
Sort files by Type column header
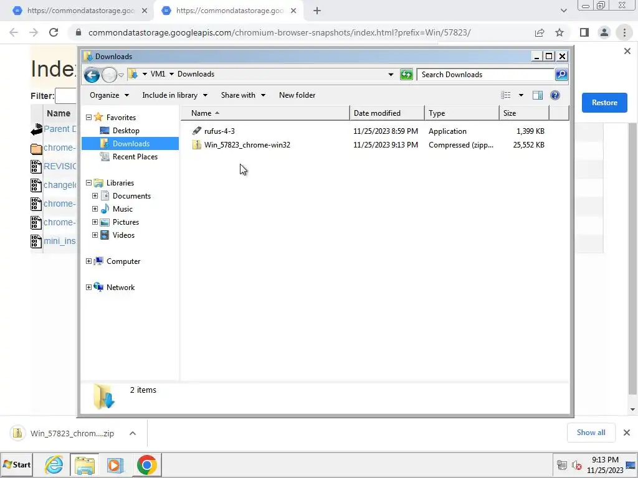pos(462,113)
